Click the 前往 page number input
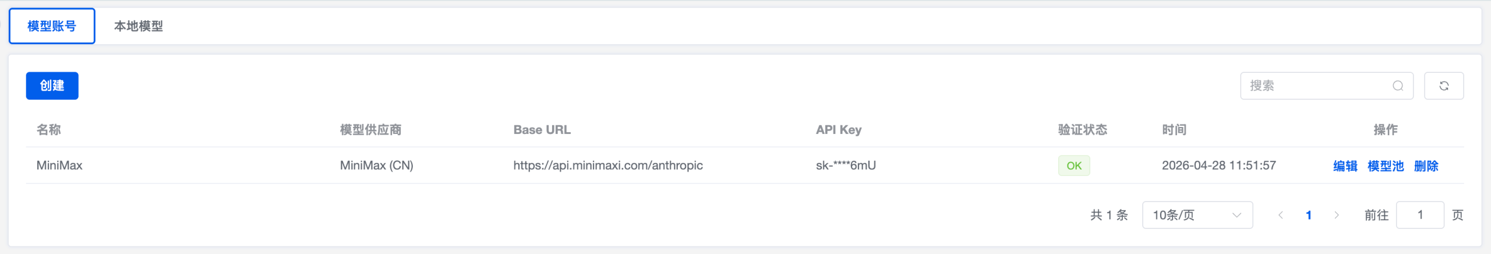 click(x=1419, y=215)
